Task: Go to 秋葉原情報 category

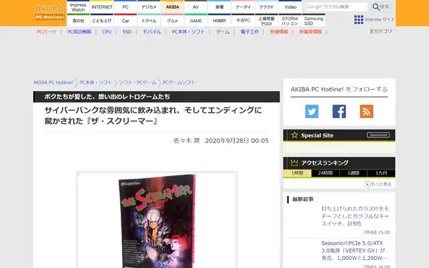Action: click(310, 31)
